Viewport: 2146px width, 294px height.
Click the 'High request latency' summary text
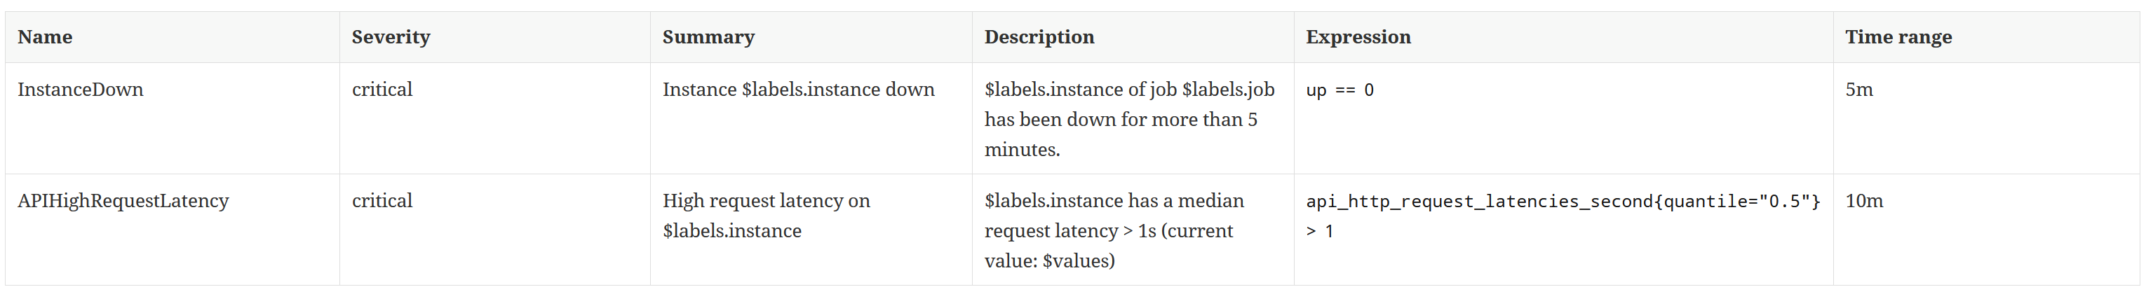point(766,201)
